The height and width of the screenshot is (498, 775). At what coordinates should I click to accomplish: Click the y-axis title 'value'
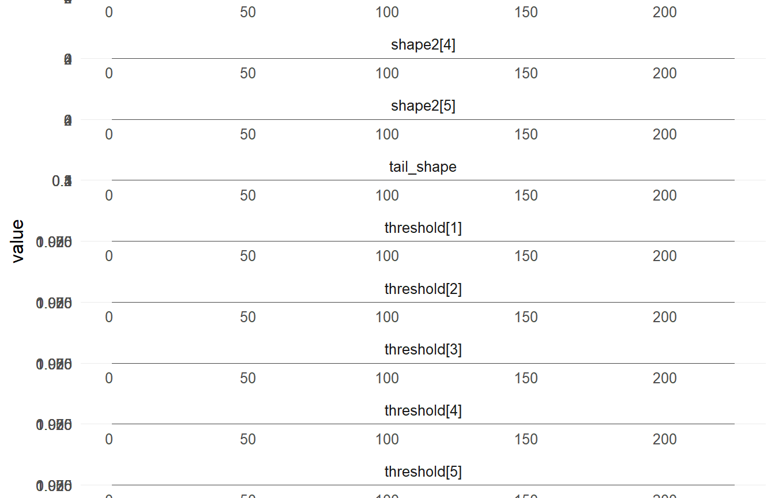tap(18, 241)
